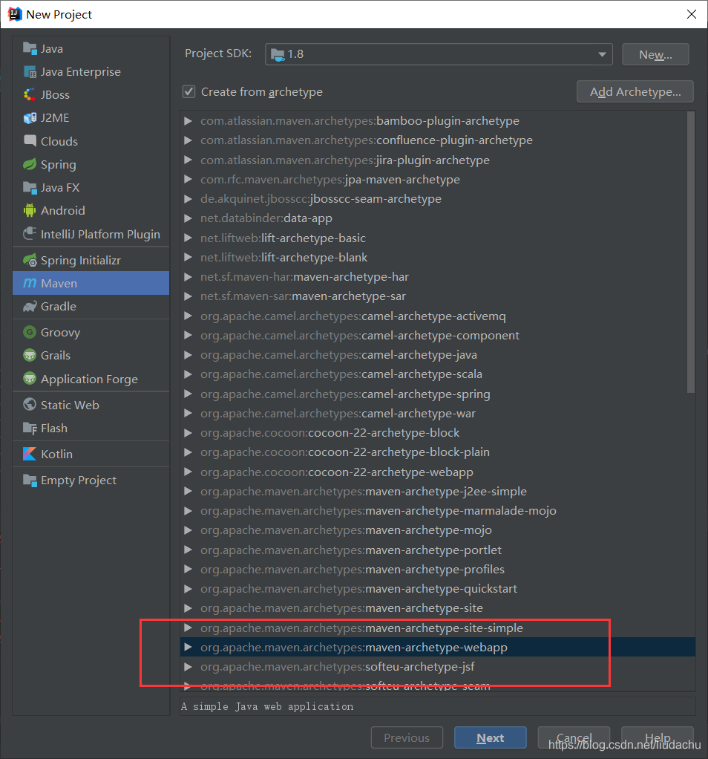The width and height of the screenshot is (708, 759).
Task: Click the J2ME icon
Action: click(30, 118)
